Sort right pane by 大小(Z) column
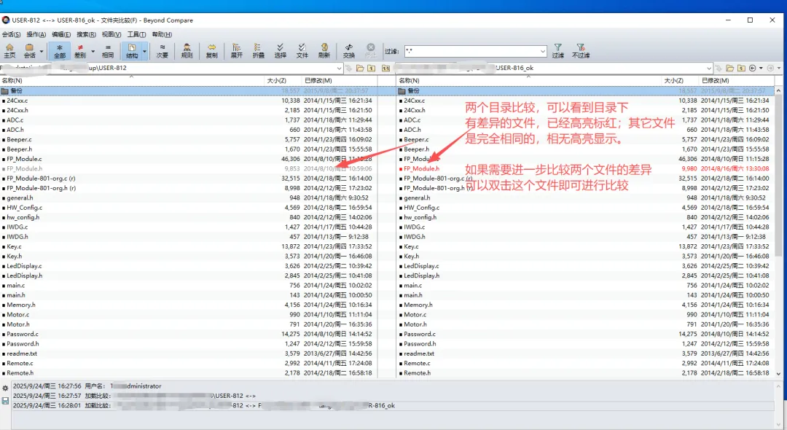Viewport: 787px width, 430px height. [x=680, y=80]
